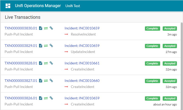
Task: Select Unifi Test in header bar
Action: click(x=73, y=6)
